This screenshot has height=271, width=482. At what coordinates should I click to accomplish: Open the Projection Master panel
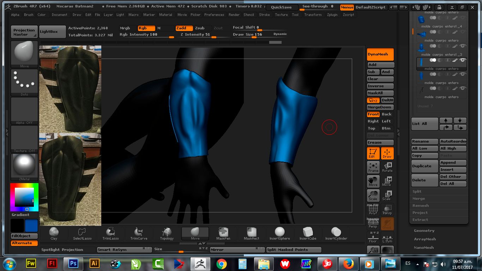click(24, 32)
